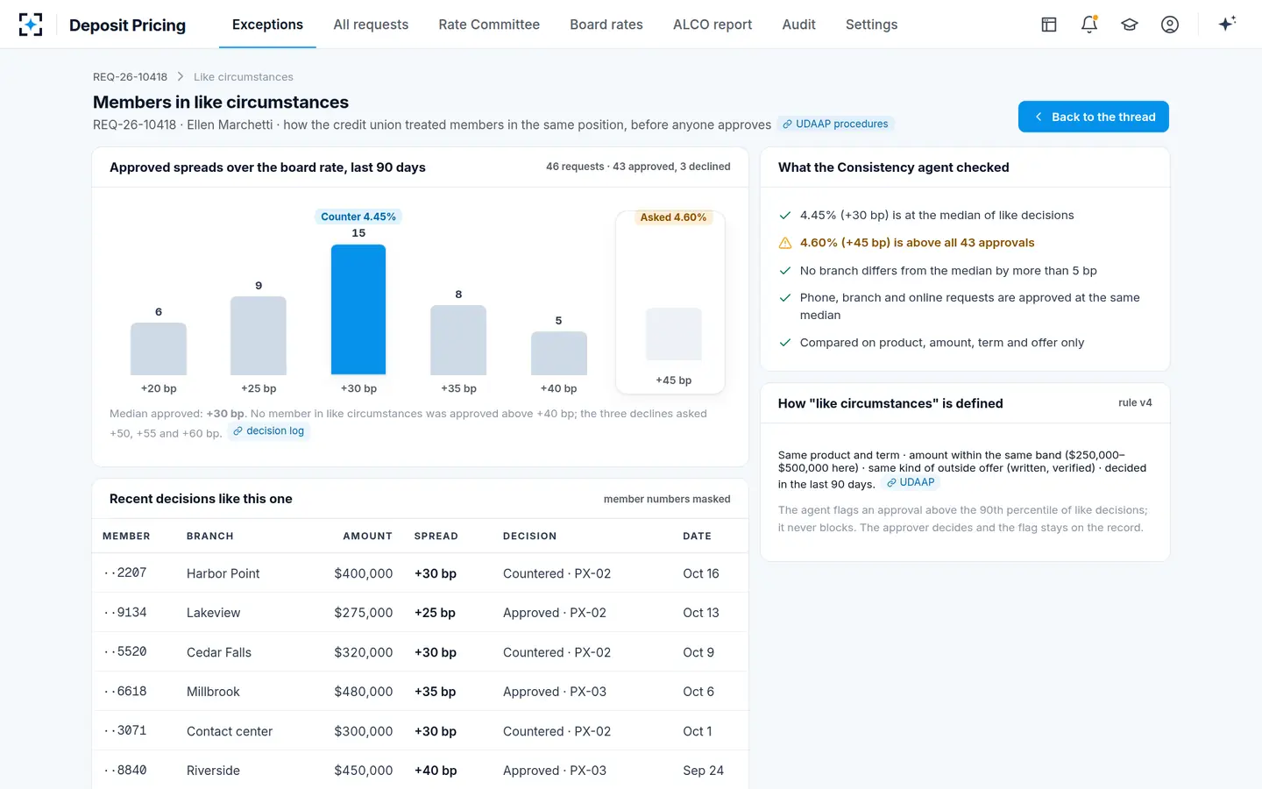This screenshot has width=1262, height=789.
Task: Open the ALCO report tab
Action: [713, 25]
